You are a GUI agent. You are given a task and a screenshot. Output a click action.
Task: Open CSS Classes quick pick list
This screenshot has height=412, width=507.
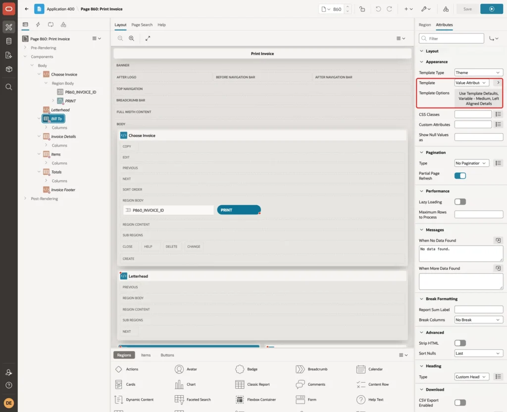tap(498, 114)
